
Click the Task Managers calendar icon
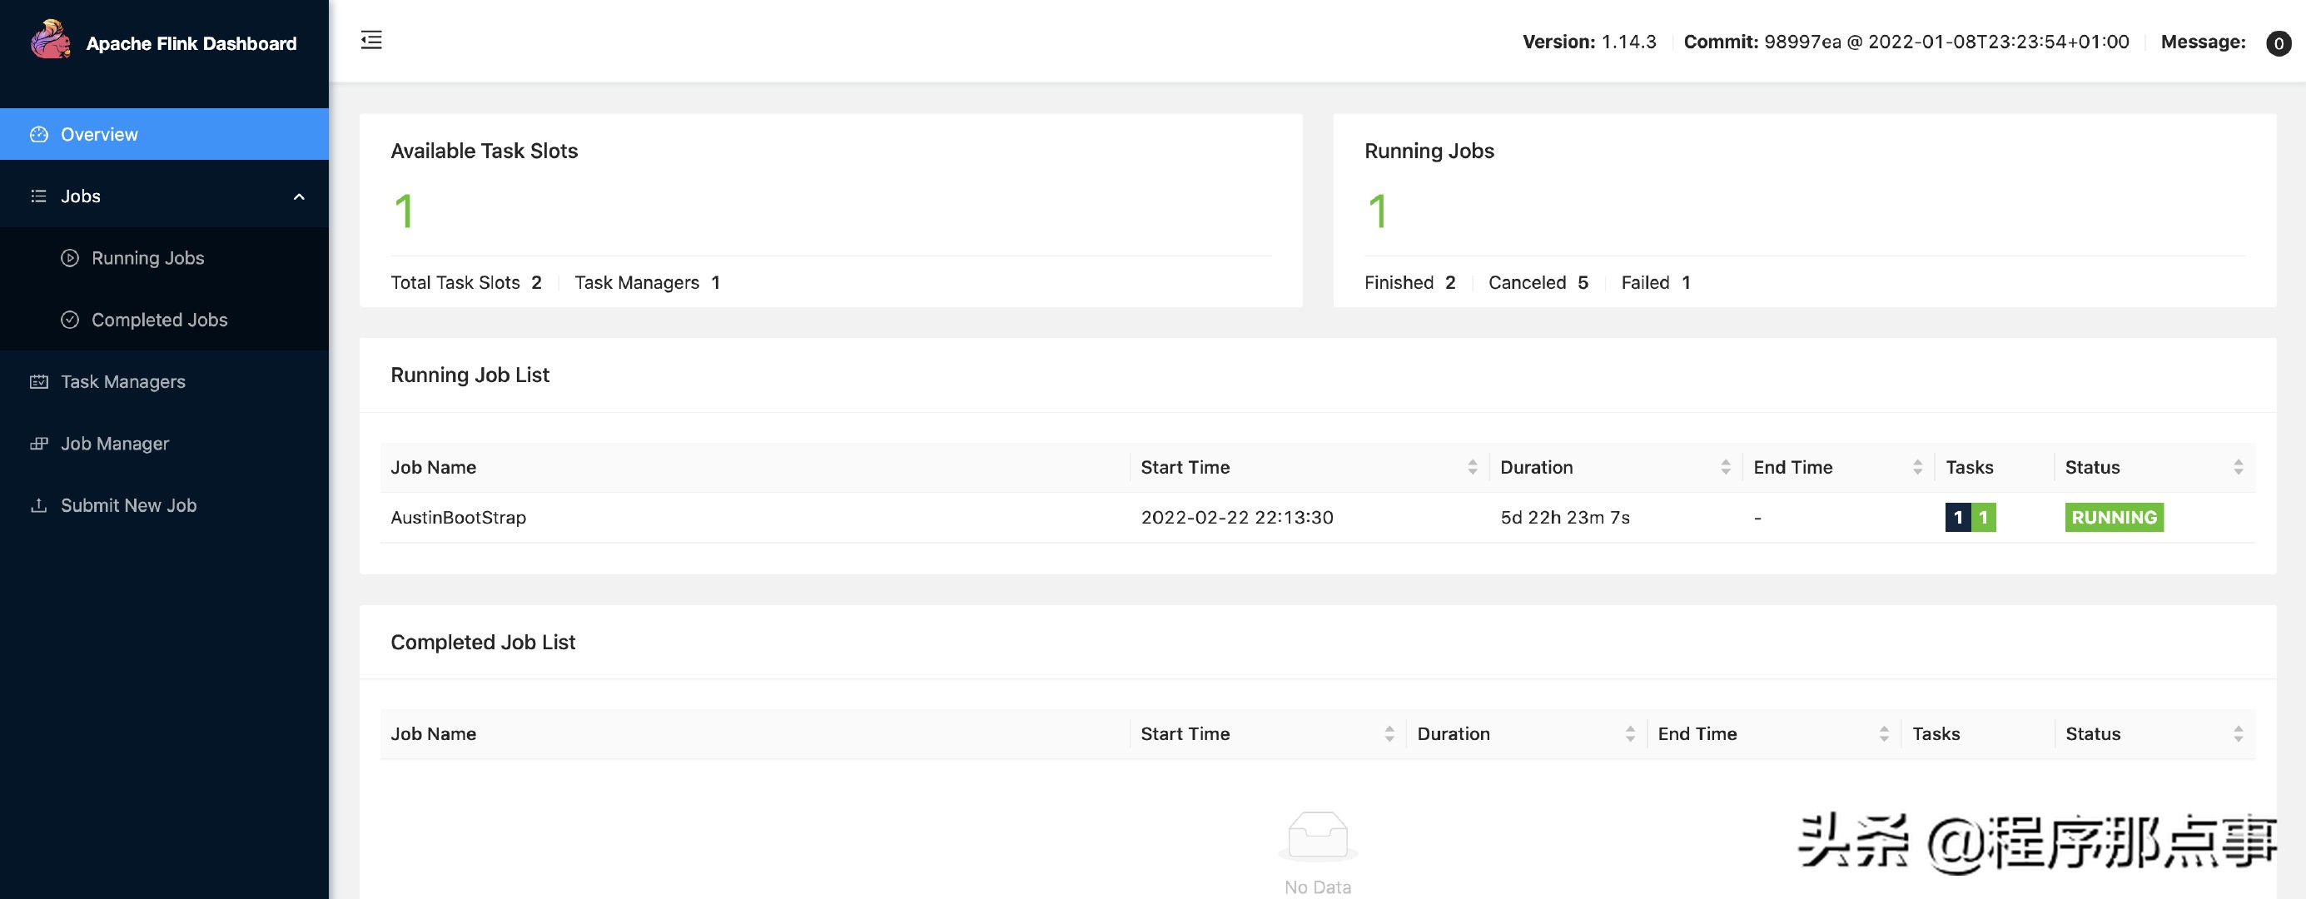tap(38, 381)
